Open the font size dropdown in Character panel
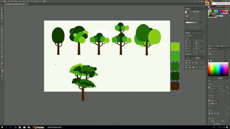The image size is (230, 129). coord(193,41)
